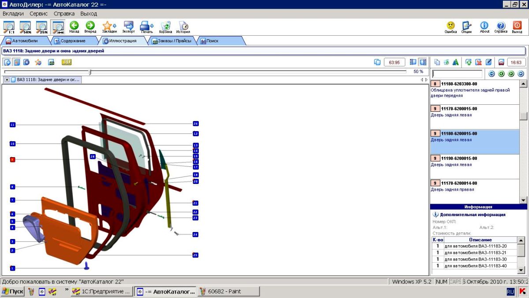This screenshot has width=529, height=298.
Task: Open the About info icon
Action: coord(484,27)
